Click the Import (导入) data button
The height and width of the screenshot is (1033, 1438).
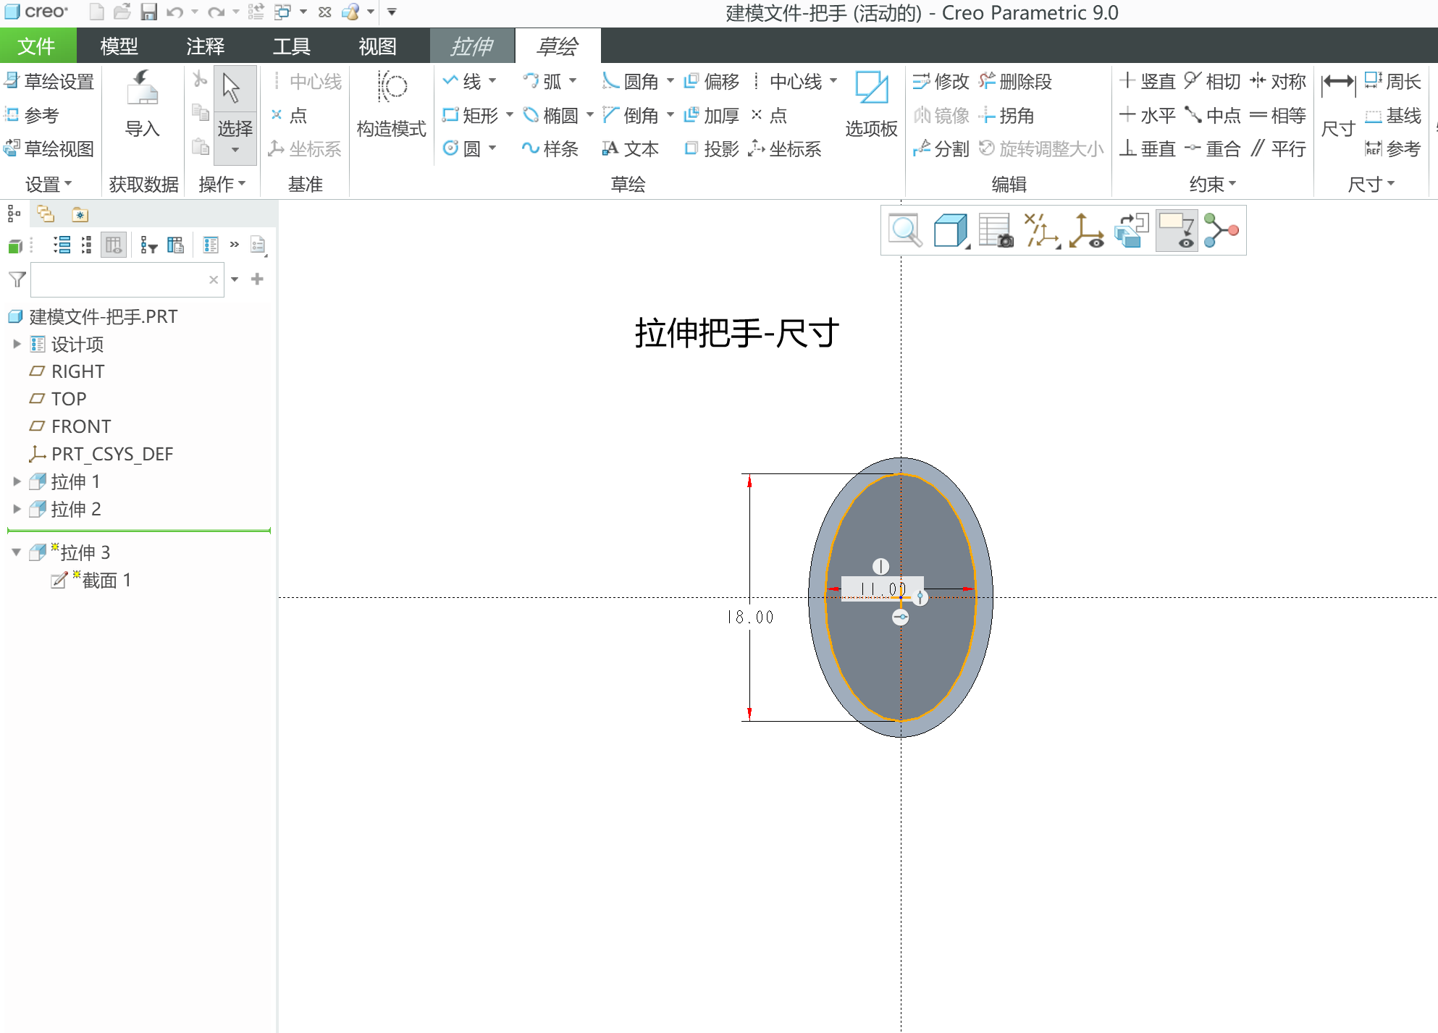point(143,104)
